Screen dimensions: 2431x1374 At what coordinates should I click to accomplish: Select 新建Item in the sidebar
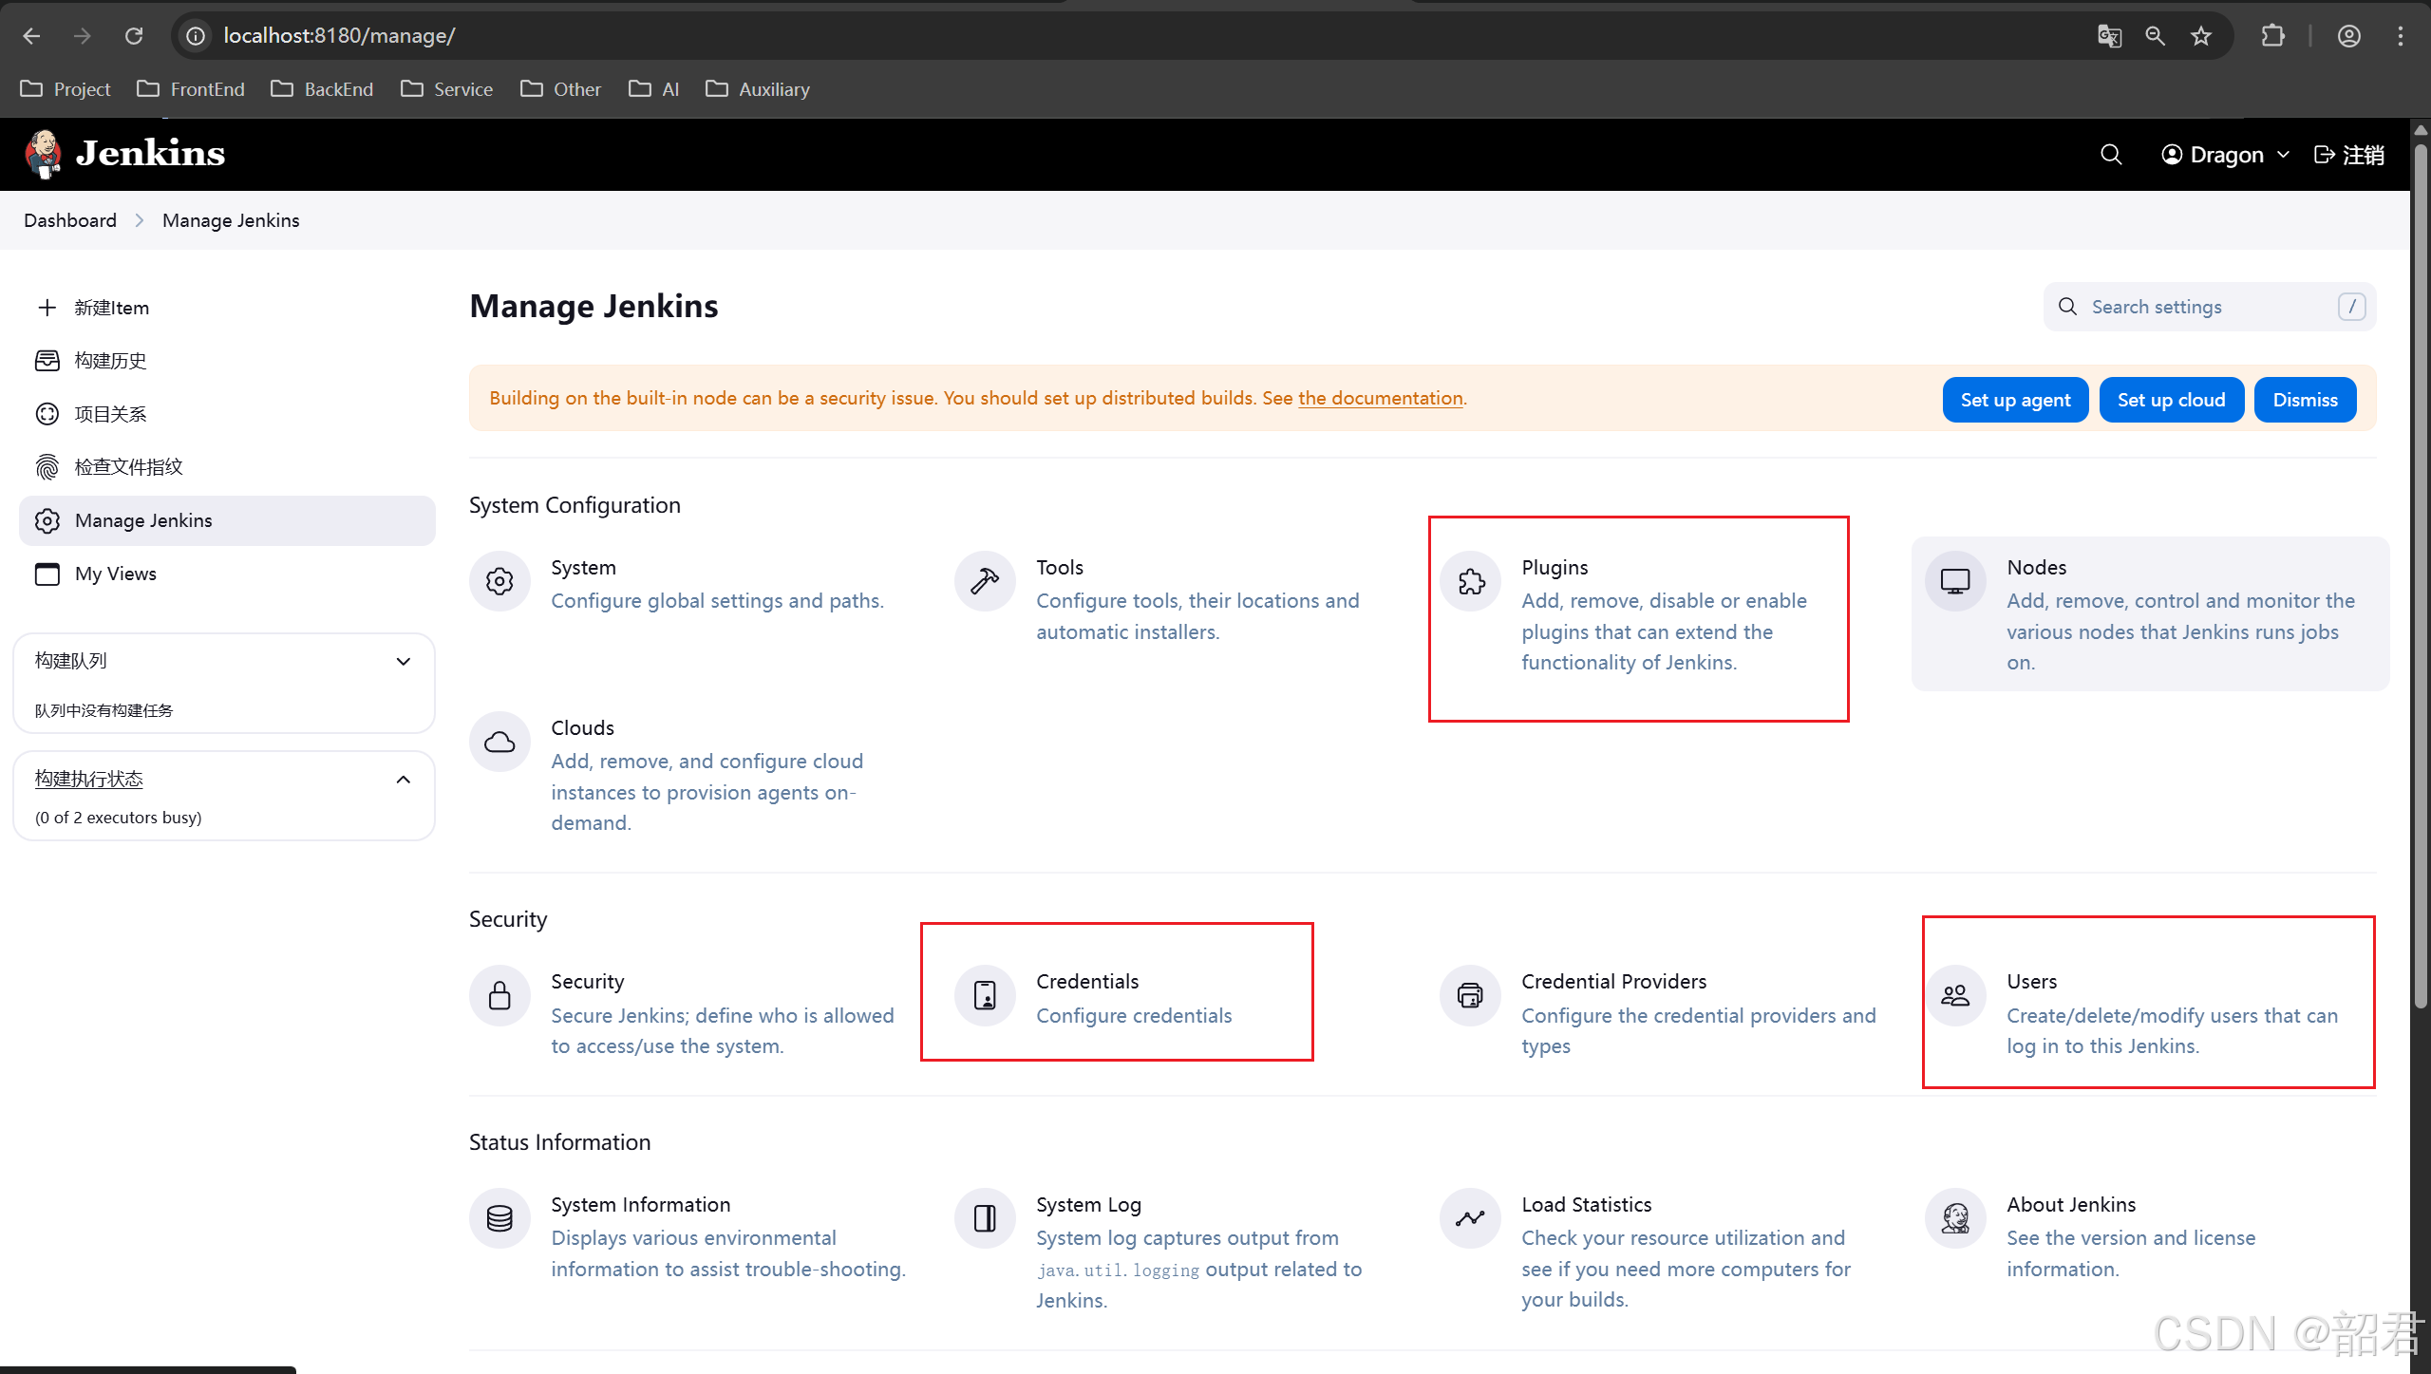[111, 308]
